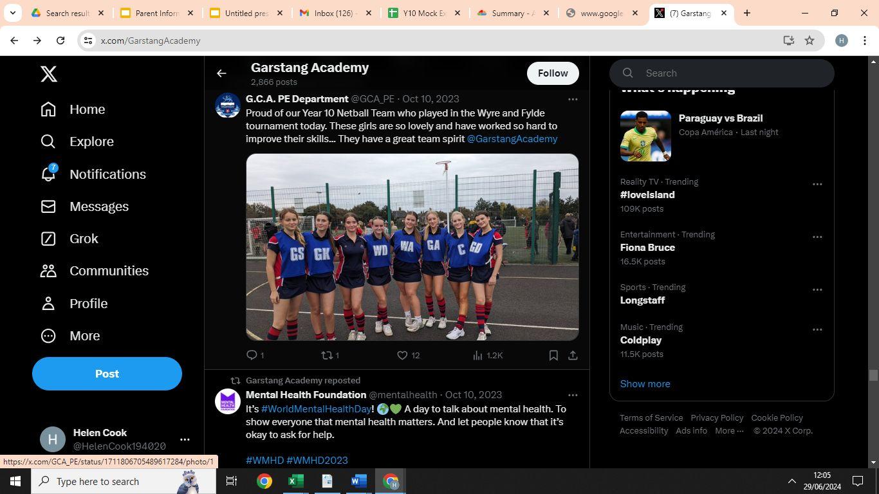Open Chrome three-dot menu

865,41
